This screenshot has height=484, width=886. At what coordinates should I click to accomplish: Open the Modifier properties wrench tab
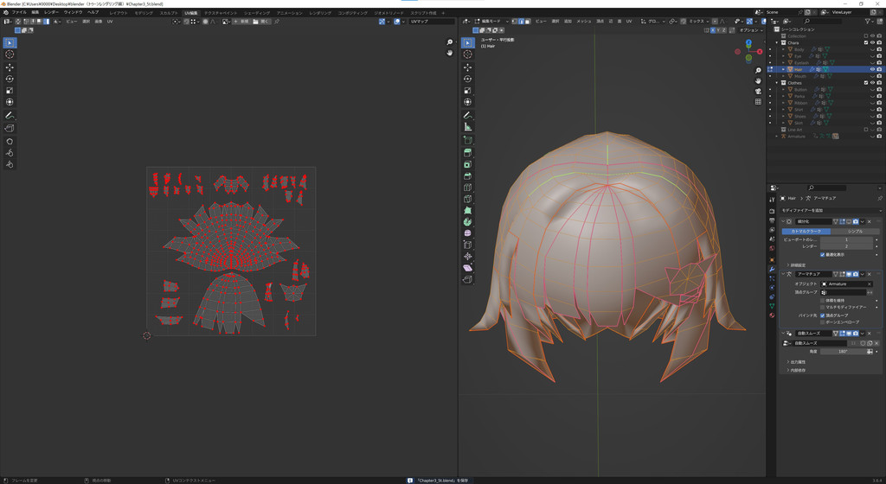click(x=772, y=270)
